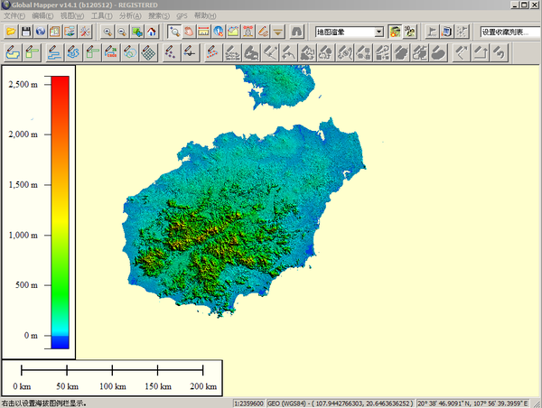Image resolution: width=542 pixels, height=408 pixels.
Task: Toggle the hill shading button
Action: pos(395,32)
